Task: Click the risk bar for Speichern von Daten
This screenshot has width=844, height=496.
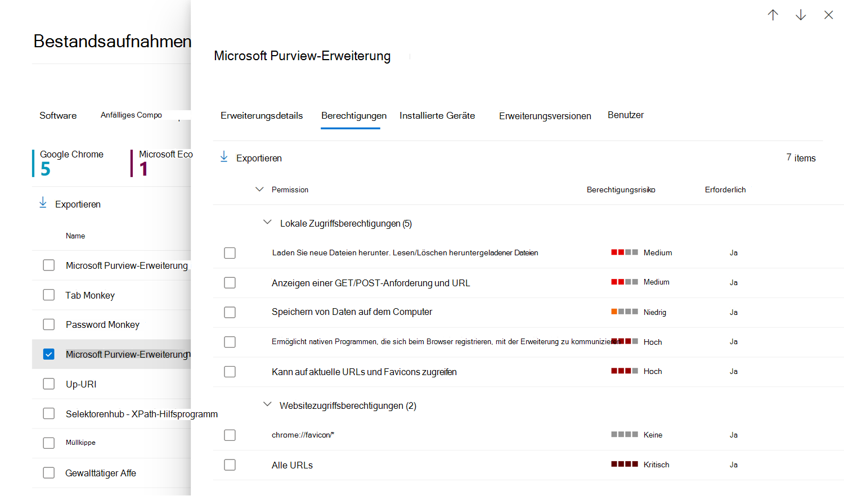Action: 625,312
